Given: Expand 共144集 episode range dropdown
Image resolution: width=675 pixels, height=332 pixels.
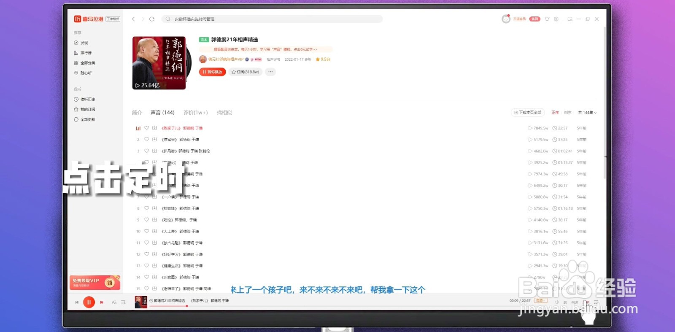Looking at the screenshot, I should coord(587,113).
